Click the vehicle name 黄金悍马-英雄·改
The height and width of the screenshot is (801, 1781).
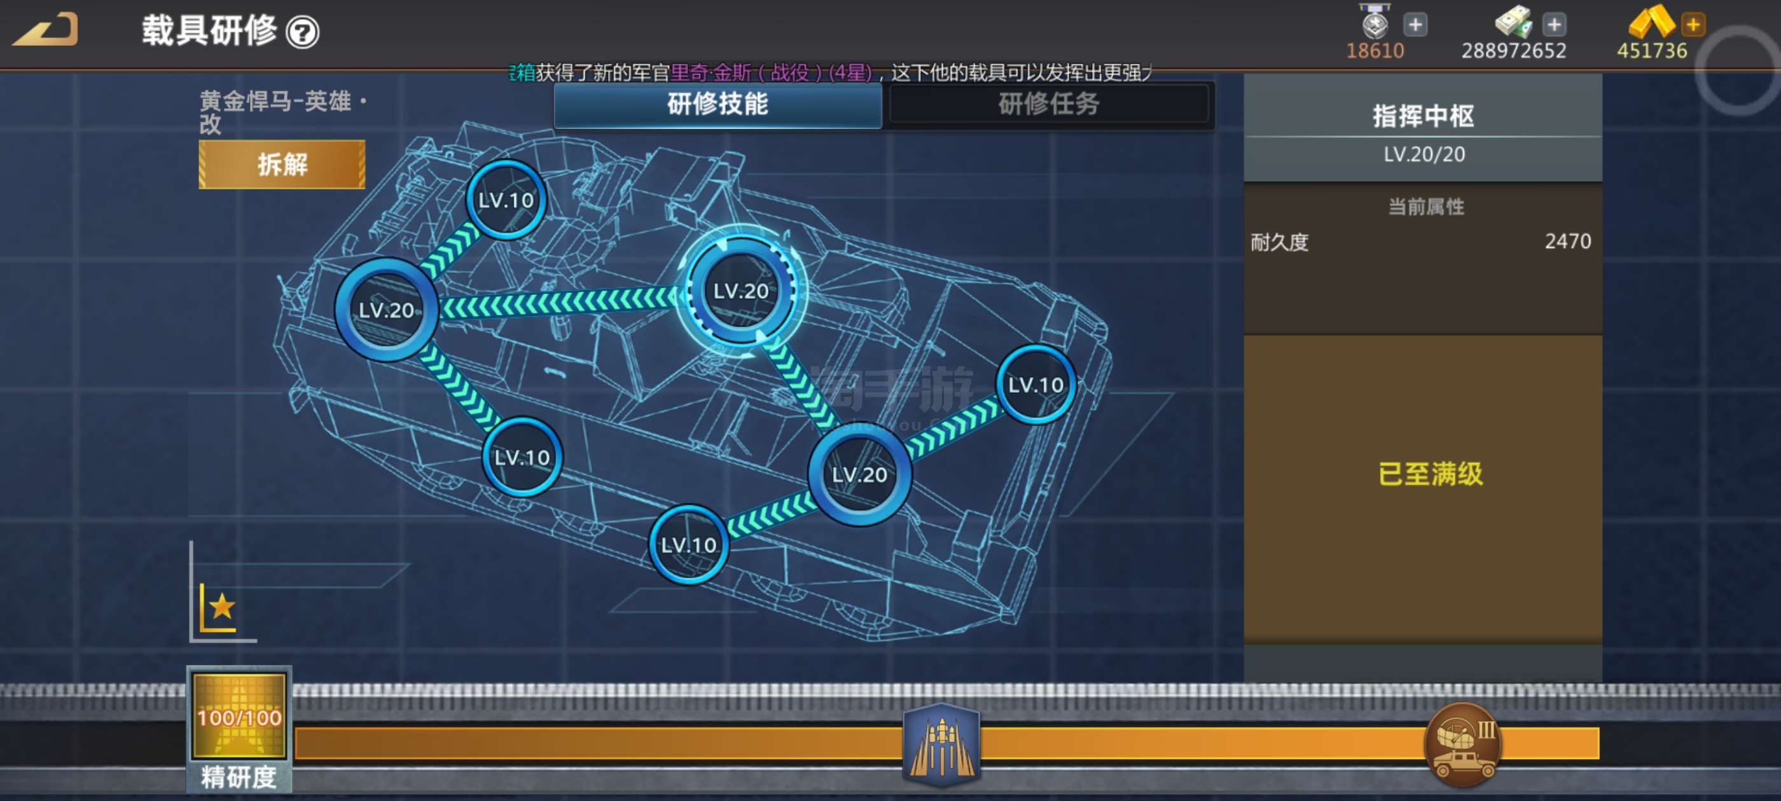pos(284,112)
